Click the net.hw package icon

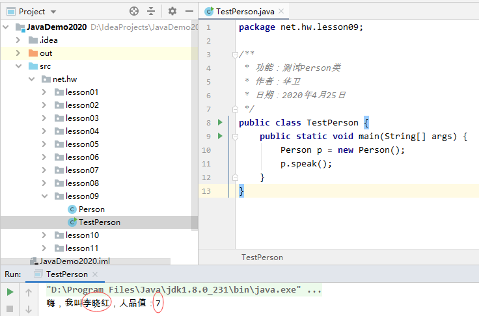point(46,79)
